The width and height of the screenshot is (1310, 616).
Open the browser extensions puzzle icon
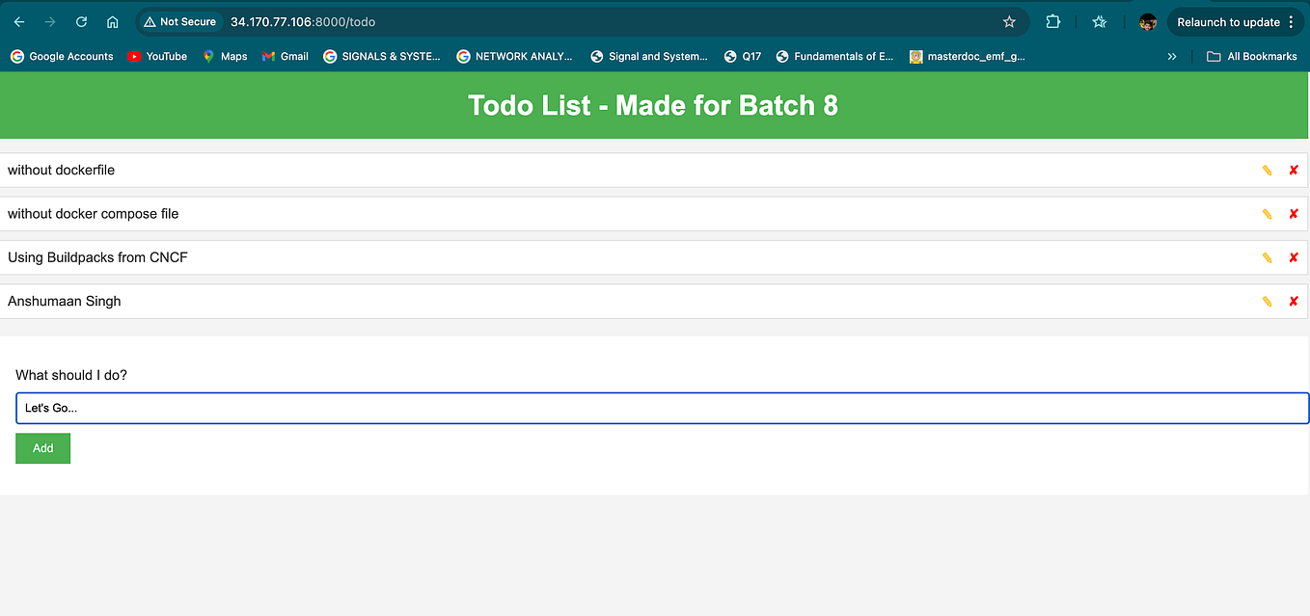(x=1052, y=21)
